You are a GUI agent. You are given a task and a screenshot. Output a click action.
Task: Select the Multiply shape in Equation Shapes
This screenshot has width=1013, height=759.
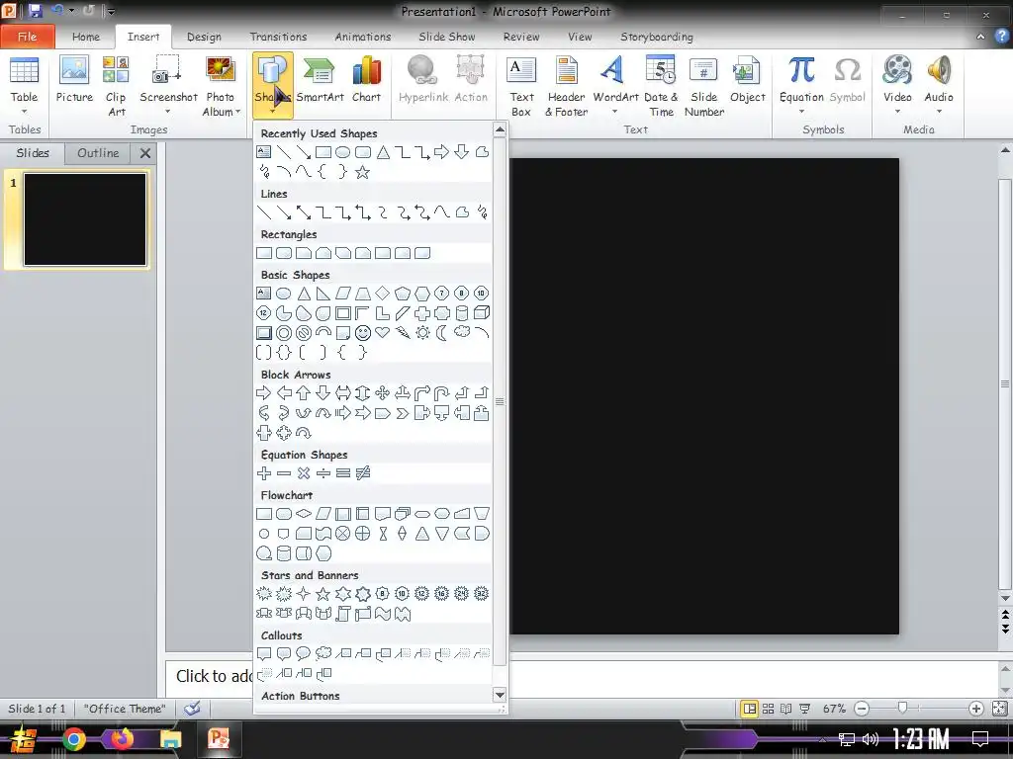click(304, 473)
